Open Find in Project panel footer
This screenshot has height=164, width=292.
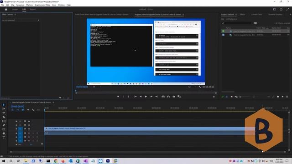pos(273,97)
